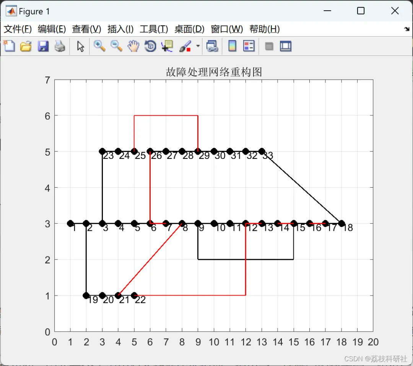Insert a legend via toolbar icon

pos(249,46)
